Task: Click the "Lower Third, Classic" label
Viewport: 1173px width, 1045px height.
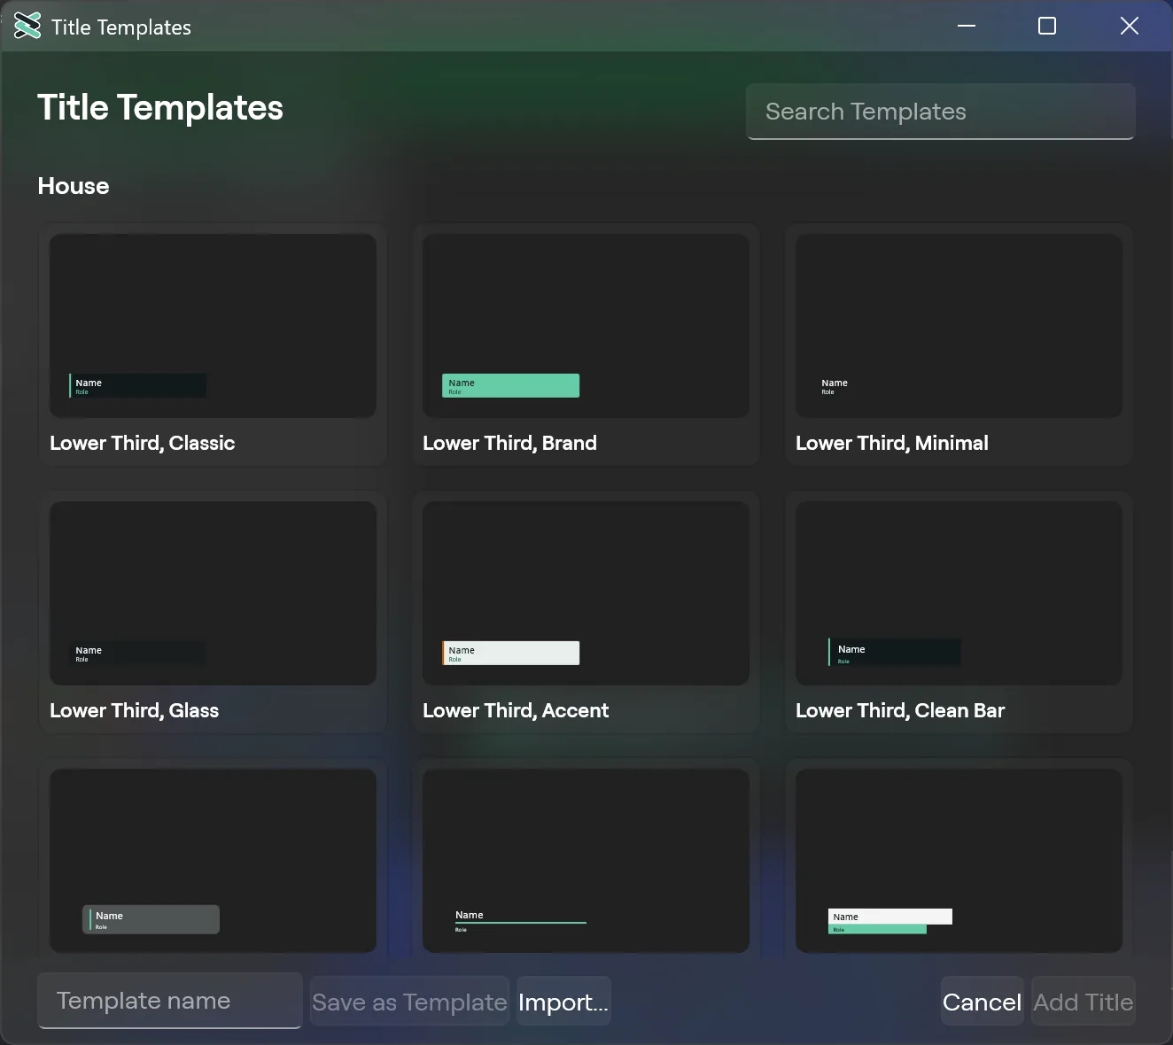Action: tap(143, 444)
